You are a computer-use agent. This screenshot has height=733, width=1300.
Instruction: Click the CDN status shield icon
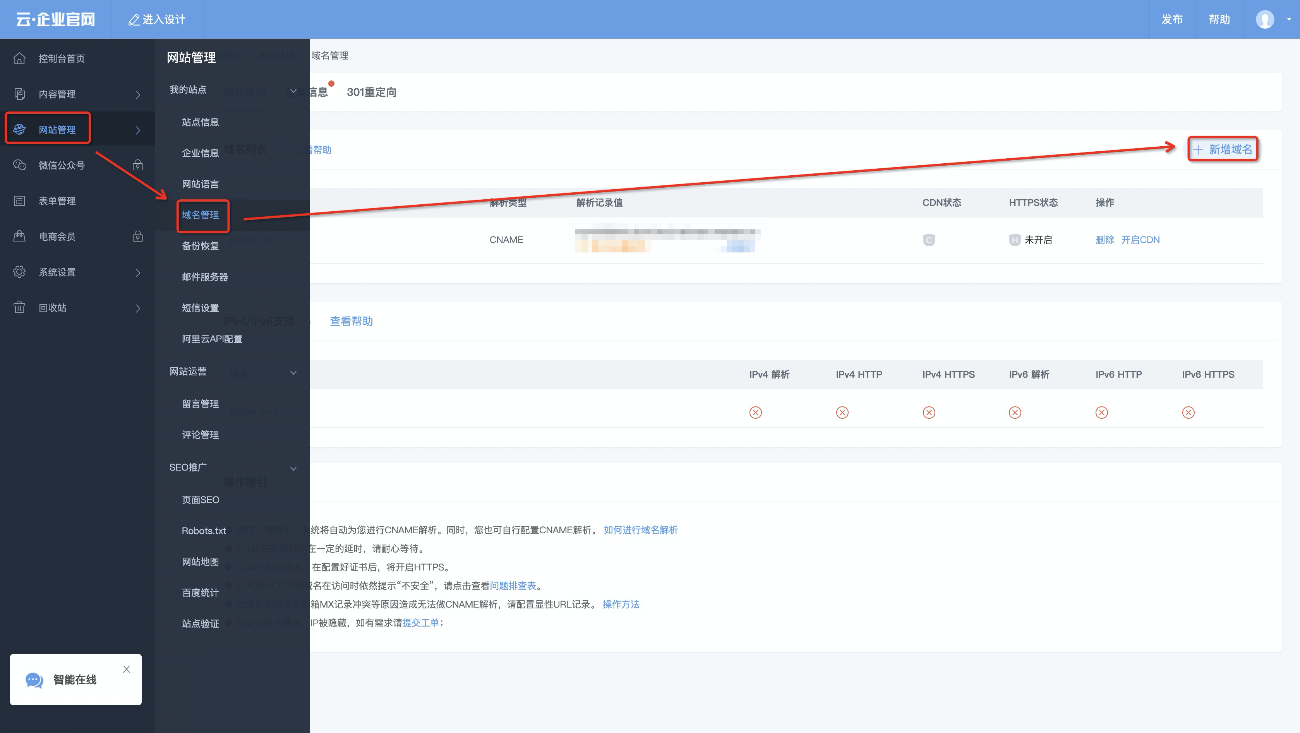click(x=929, y=240)
